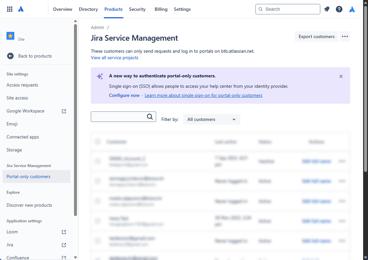This screenshot has width=368, height=260.
Task: Click the search icon in top Search box
Action: pos(260,9)
